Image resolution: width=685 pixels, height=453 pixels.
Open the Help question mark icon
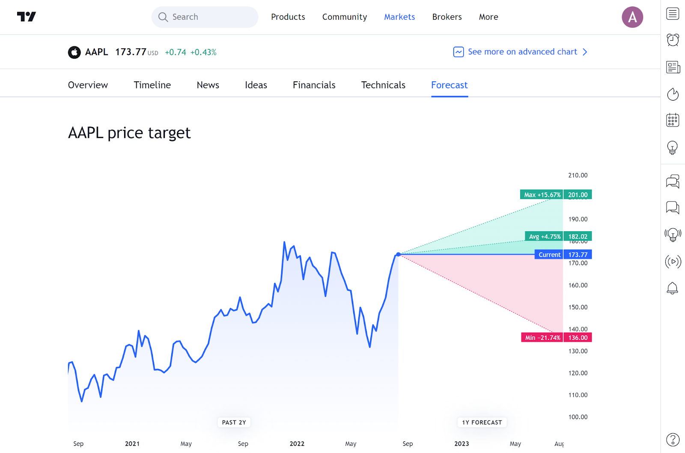(673, 440)
